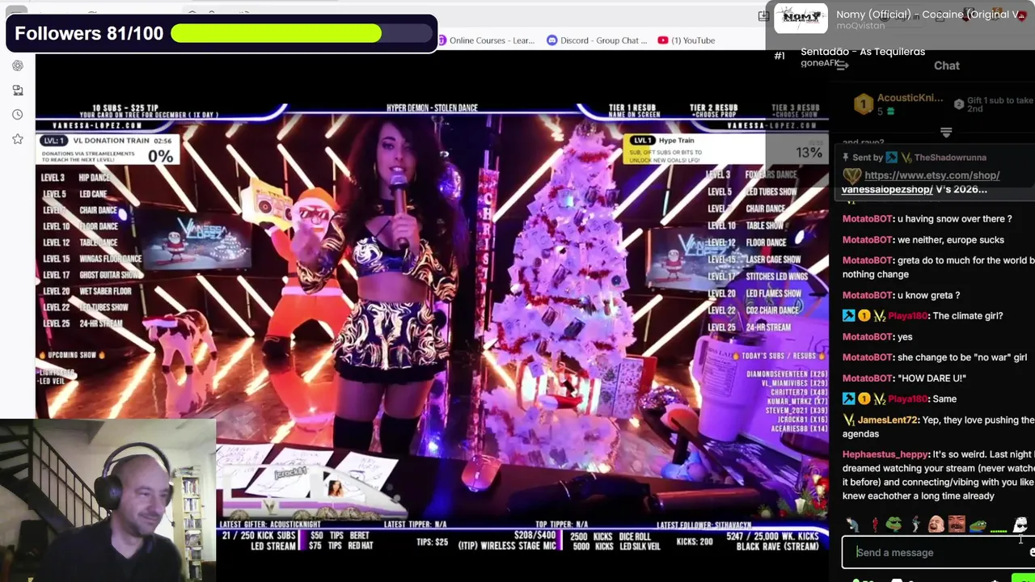This screenshot has width=1035, height=582.
Task: Insert the laughing bald man emote
Action: [x=936, y=525]
